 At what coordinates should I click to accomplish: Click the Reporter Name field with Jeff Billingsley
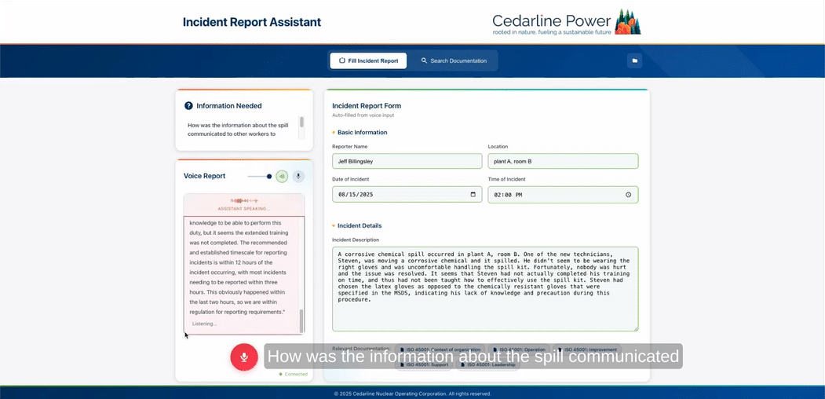(x=407, y=161)
